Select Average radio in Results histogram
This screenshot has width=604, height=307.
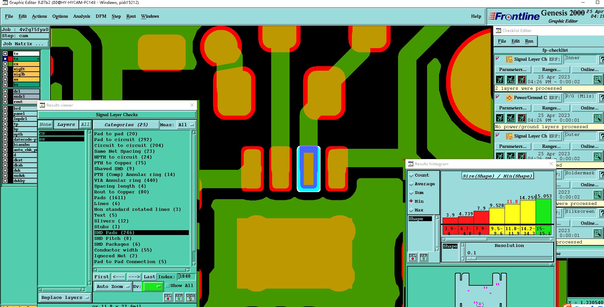click(x=411, y=184)
